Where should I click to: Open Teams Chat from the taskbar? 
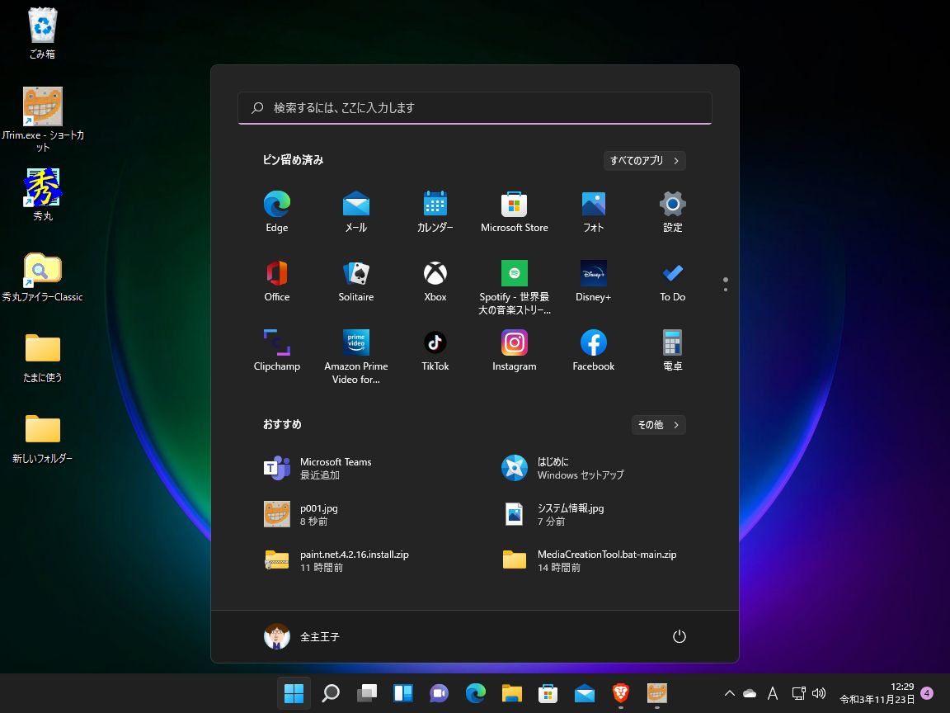tap(440, 693)
